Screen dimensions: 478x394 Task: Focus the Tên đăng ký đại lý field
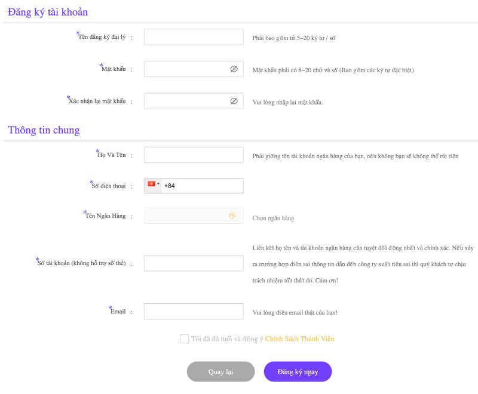coord(193,37)
